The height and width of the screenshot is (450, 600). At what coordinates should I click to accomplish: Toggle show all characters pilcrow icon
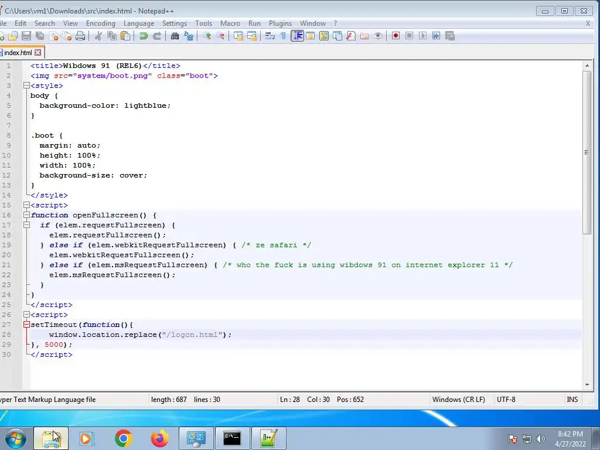[283, 36]
